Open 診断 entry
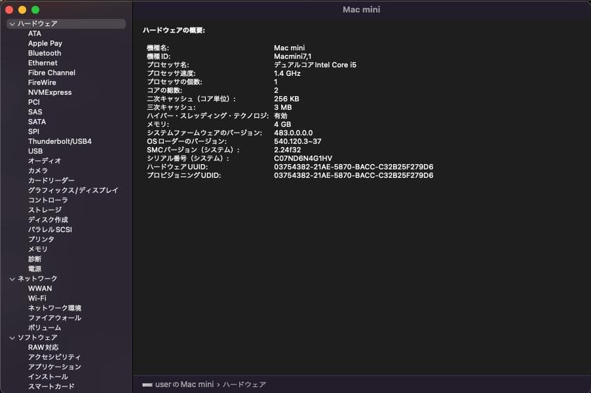Image resolution: width=591 pixels, height=393 pixels. (35, 259)
